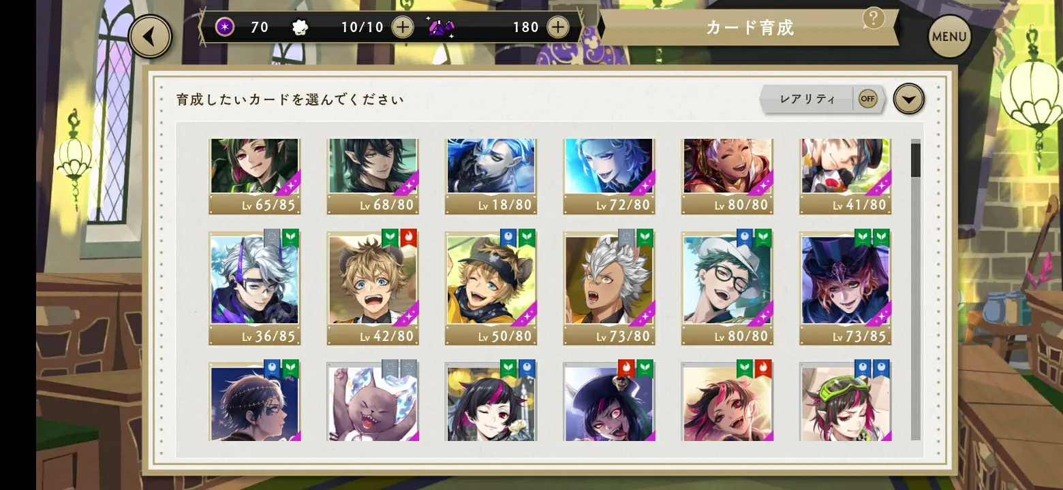
Task: Select the card at Lv 65/85
Action: coord(254,176)
